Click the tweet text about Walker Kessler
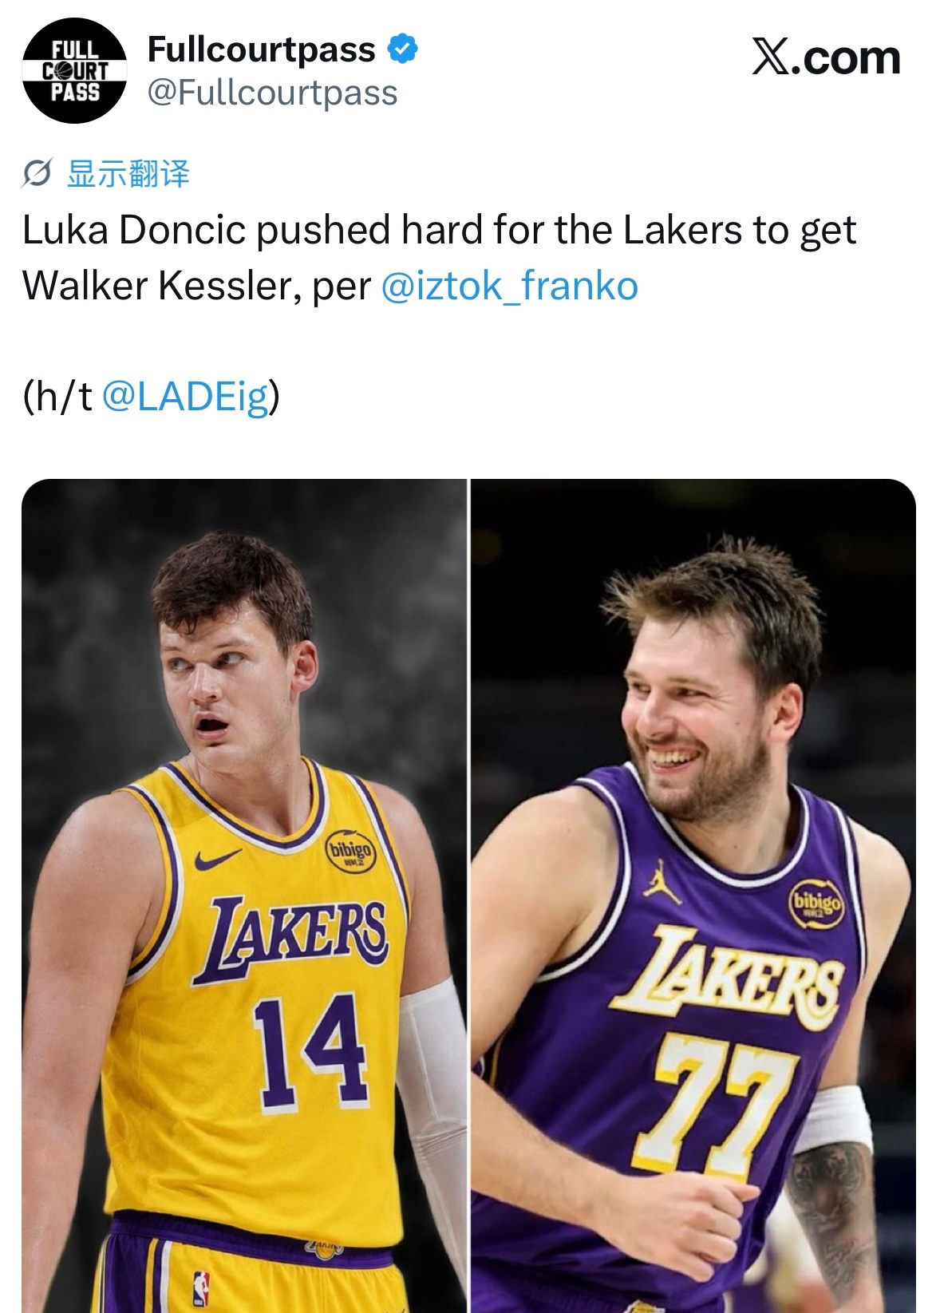The width and height of the screenshot is (940, 1313). pyautogui.click(x=439, y=258)
